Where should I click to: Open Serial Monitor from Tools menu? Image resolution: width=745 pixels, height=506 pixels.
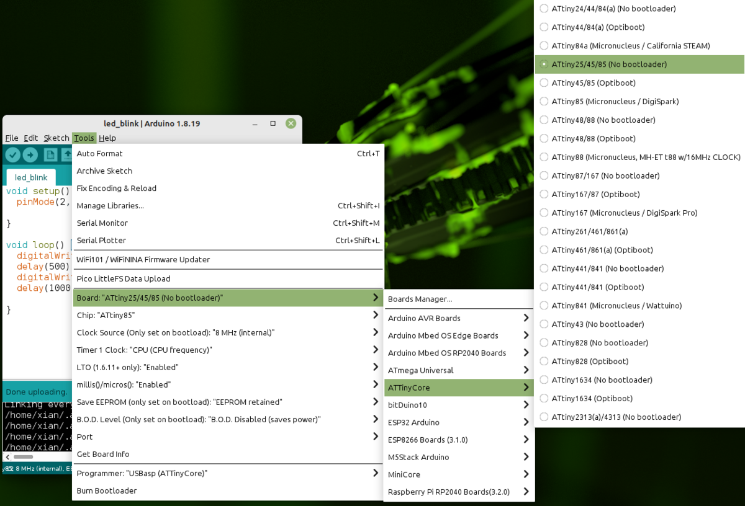[x=228, y=223]
